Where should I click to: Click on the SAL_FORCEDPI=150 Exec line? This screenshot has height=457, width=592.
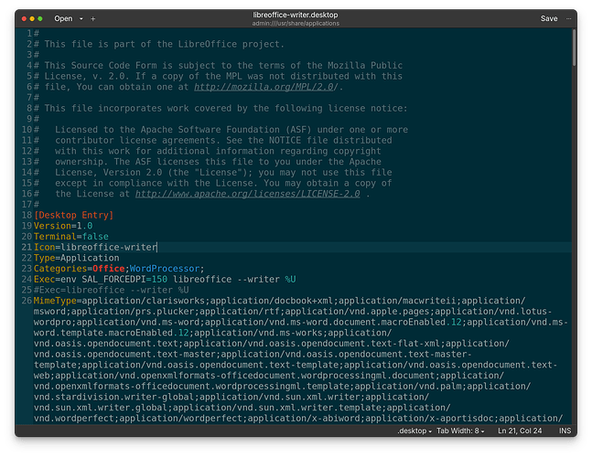point(165,280)
